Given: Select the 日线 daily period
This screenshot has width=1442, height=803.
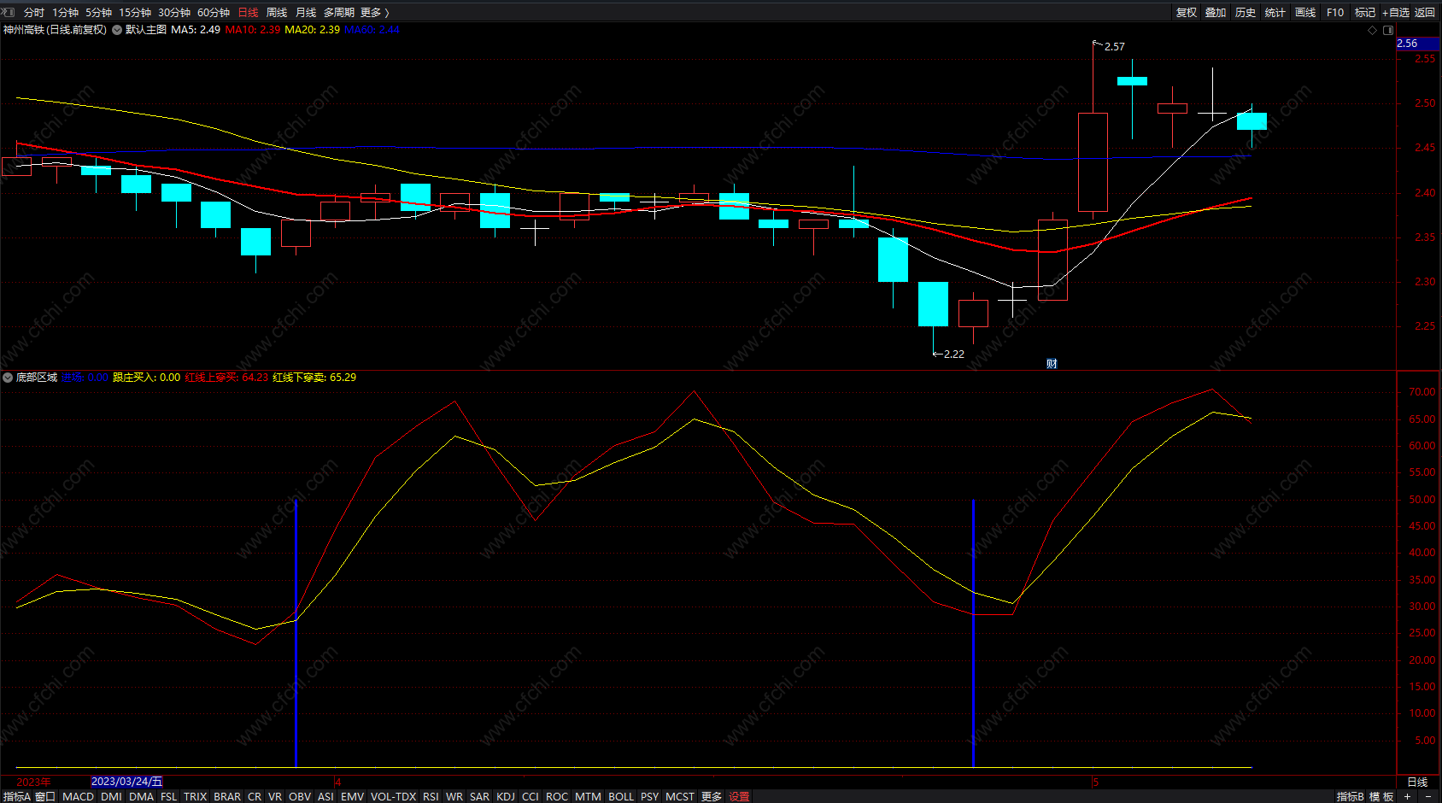Looking at the screenshot, I should 248,12.
